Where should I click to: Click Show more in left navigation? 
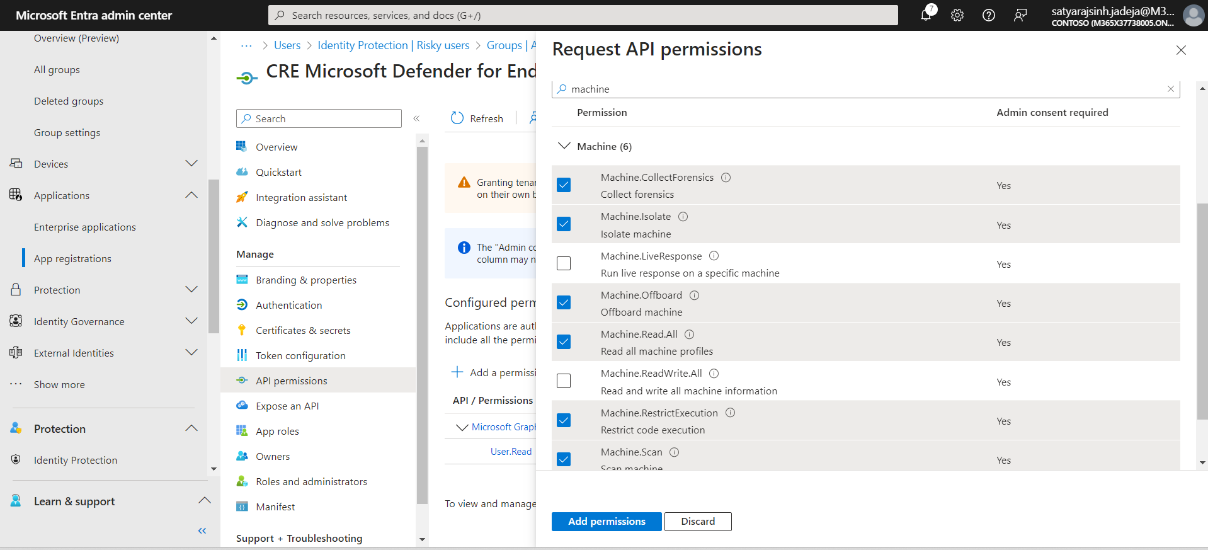point(59,384)
